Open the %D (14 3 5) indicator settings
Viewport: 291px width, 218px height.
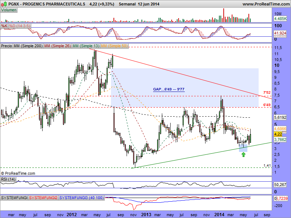pyautogui.click(x=20, y=26)
